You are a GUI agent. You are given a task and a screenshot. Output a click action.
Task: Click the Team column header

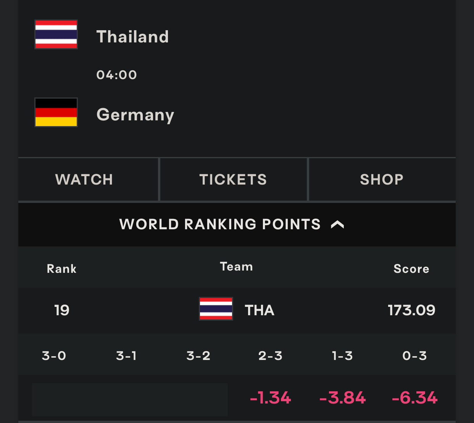pos(237,266)
